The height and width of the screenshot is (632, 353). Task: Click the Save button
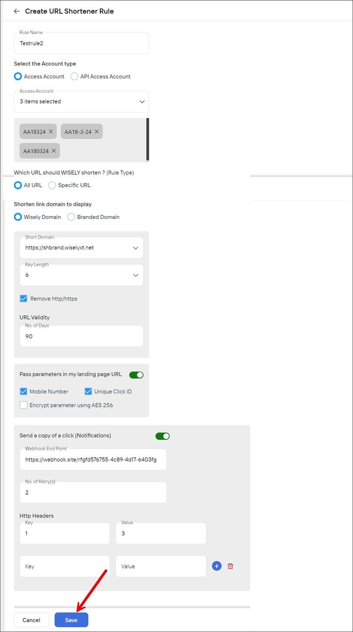[x=71, y=620]
